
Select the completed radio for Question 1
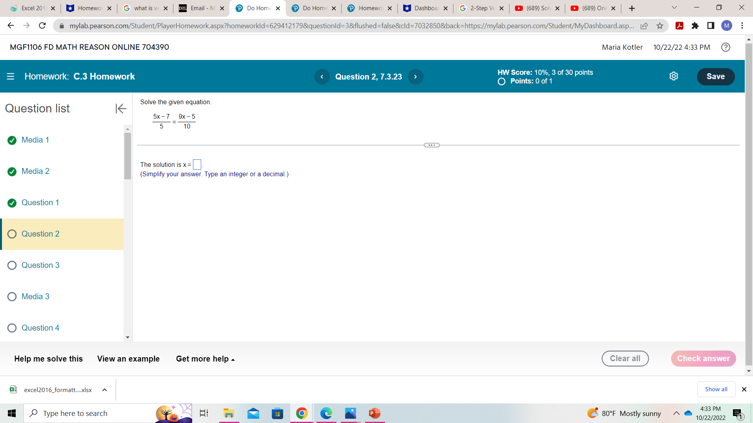pos(12,203)
